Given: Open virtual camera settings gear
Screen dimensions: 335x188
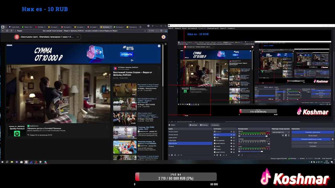Looking at the screenshot, I should 333,139.
